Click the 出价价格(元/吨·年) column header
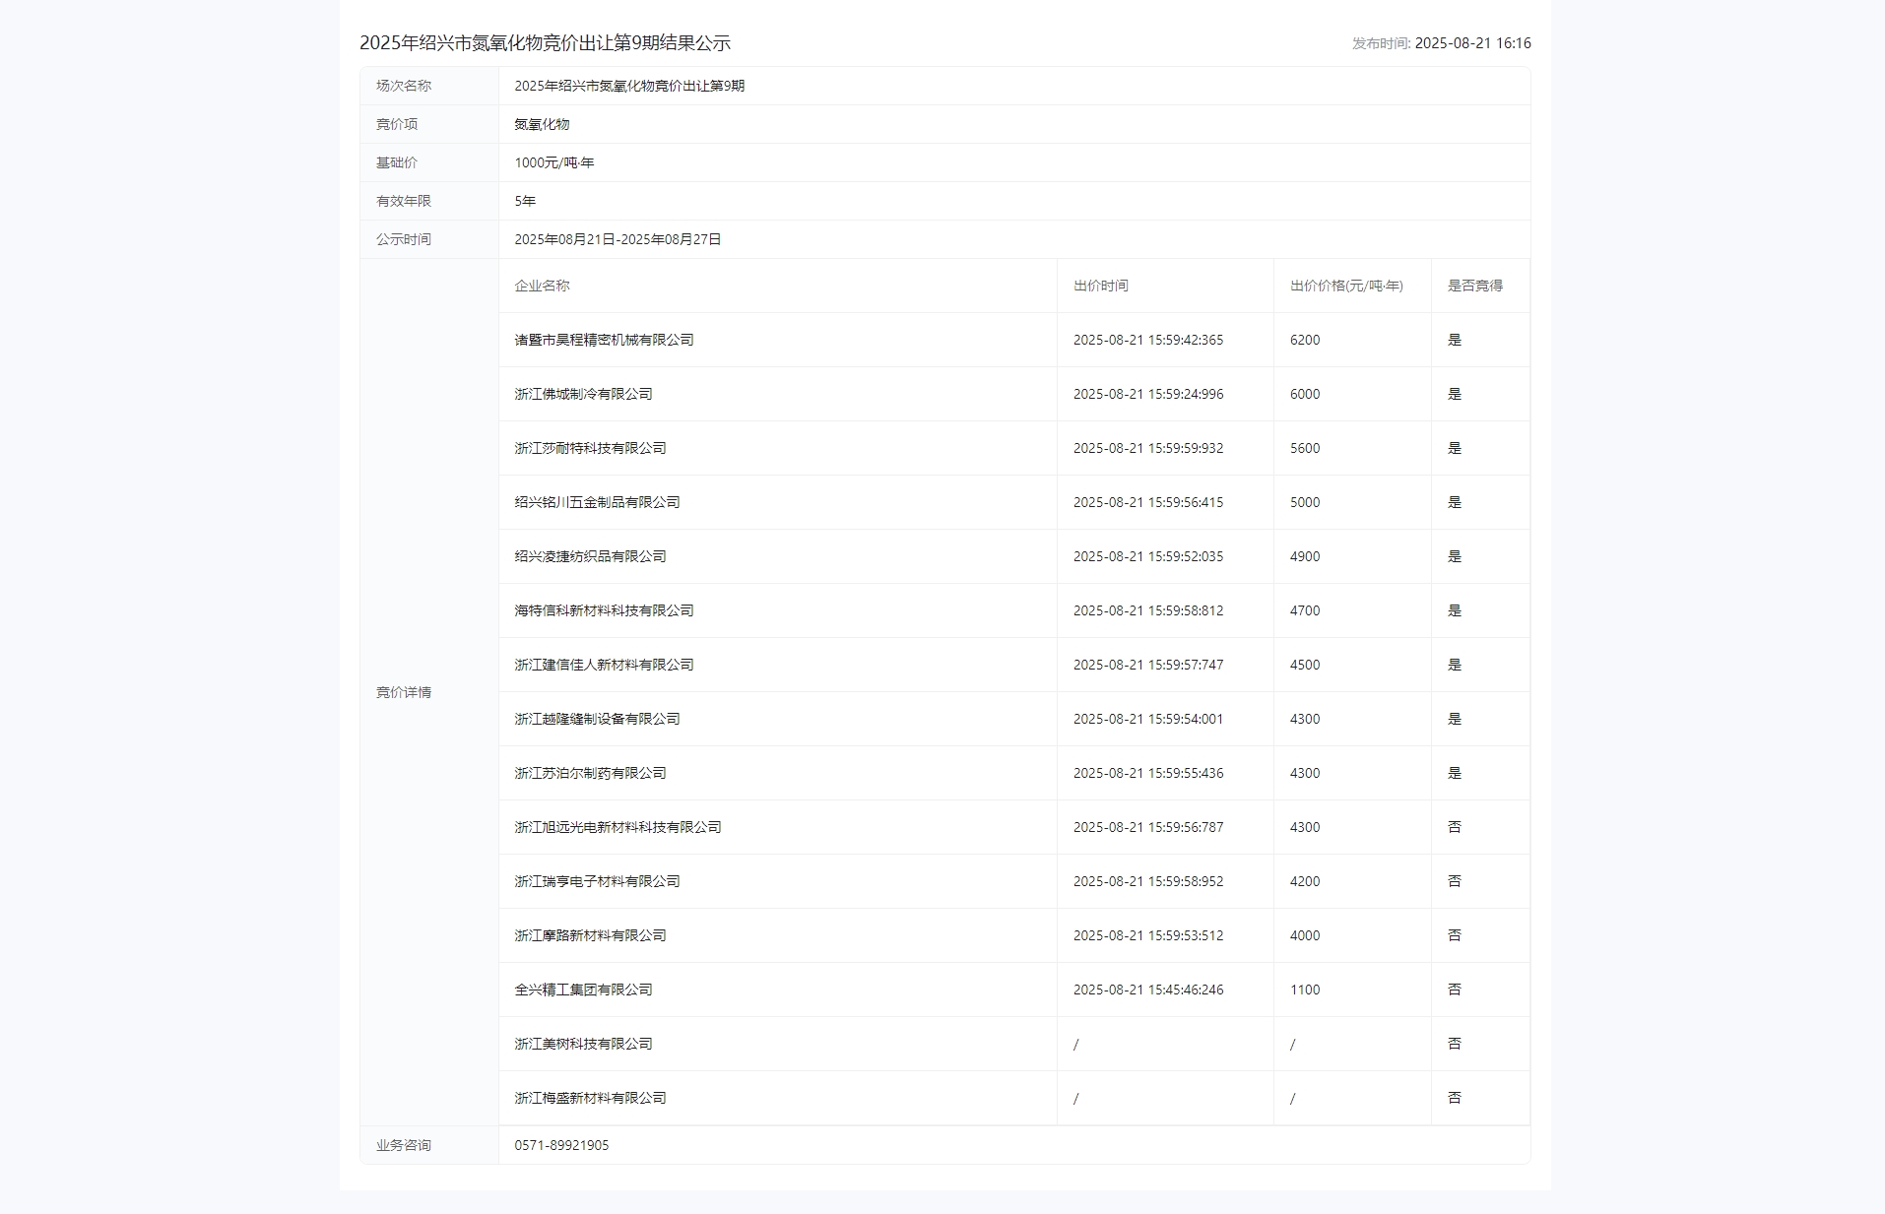 click(x=1345, y=287)
